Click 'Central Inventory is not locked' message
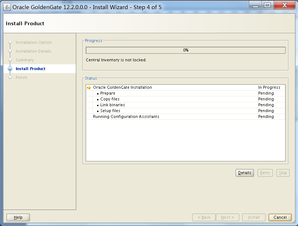The image size is (298, 226). pos(116,60)
